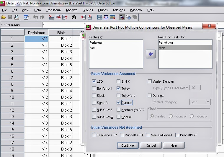Image resolution: width=224 pixels, height=157 pixels.
Task: Enable the S-N-K checkbox
Action: point(118,81)
